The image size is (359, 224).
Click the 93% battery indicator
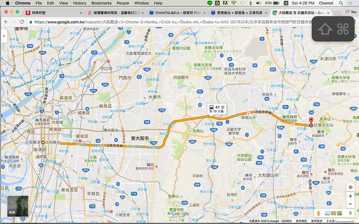point(272,3)
